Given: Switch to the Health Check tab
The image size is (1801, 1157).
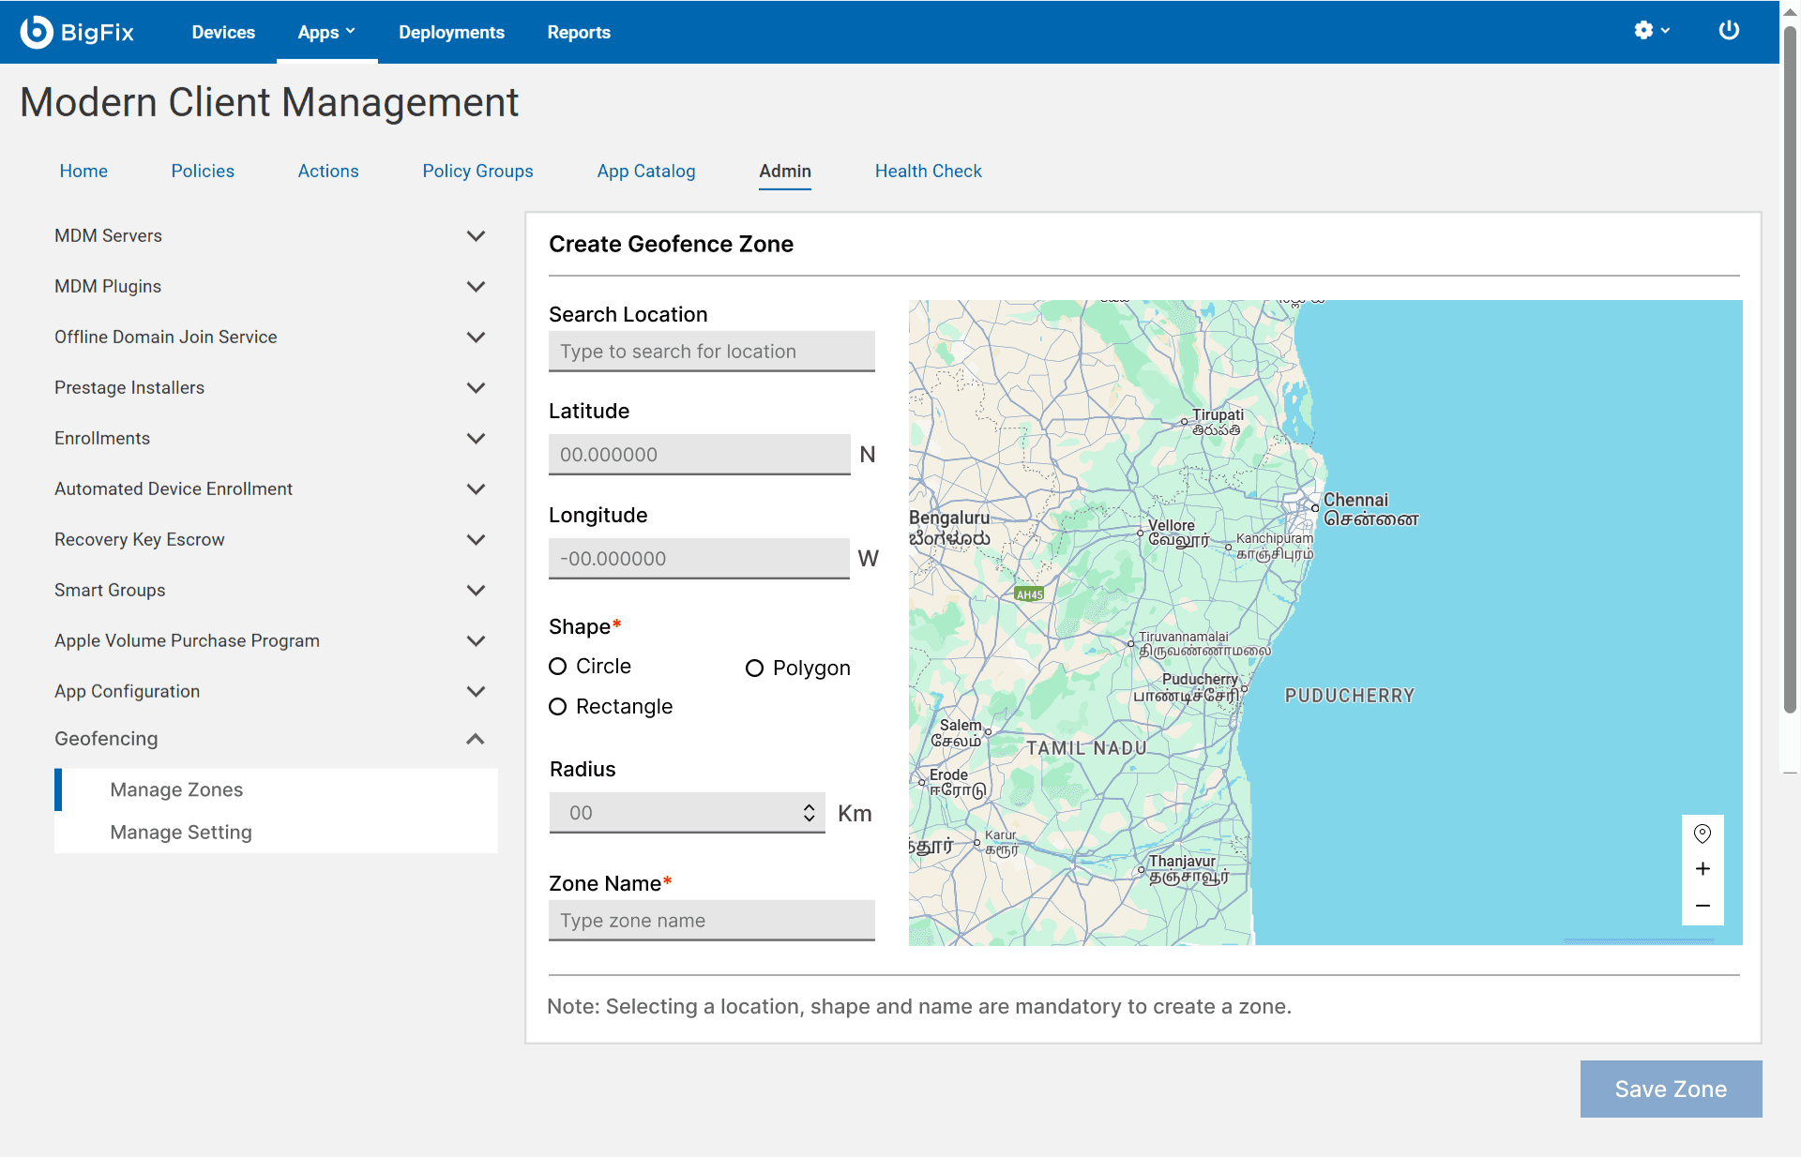Looking at the screenshot, I should coord(929,171).
